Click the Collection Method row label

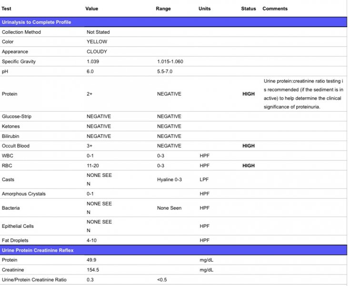pyautogui.click(x=21, y=32)
